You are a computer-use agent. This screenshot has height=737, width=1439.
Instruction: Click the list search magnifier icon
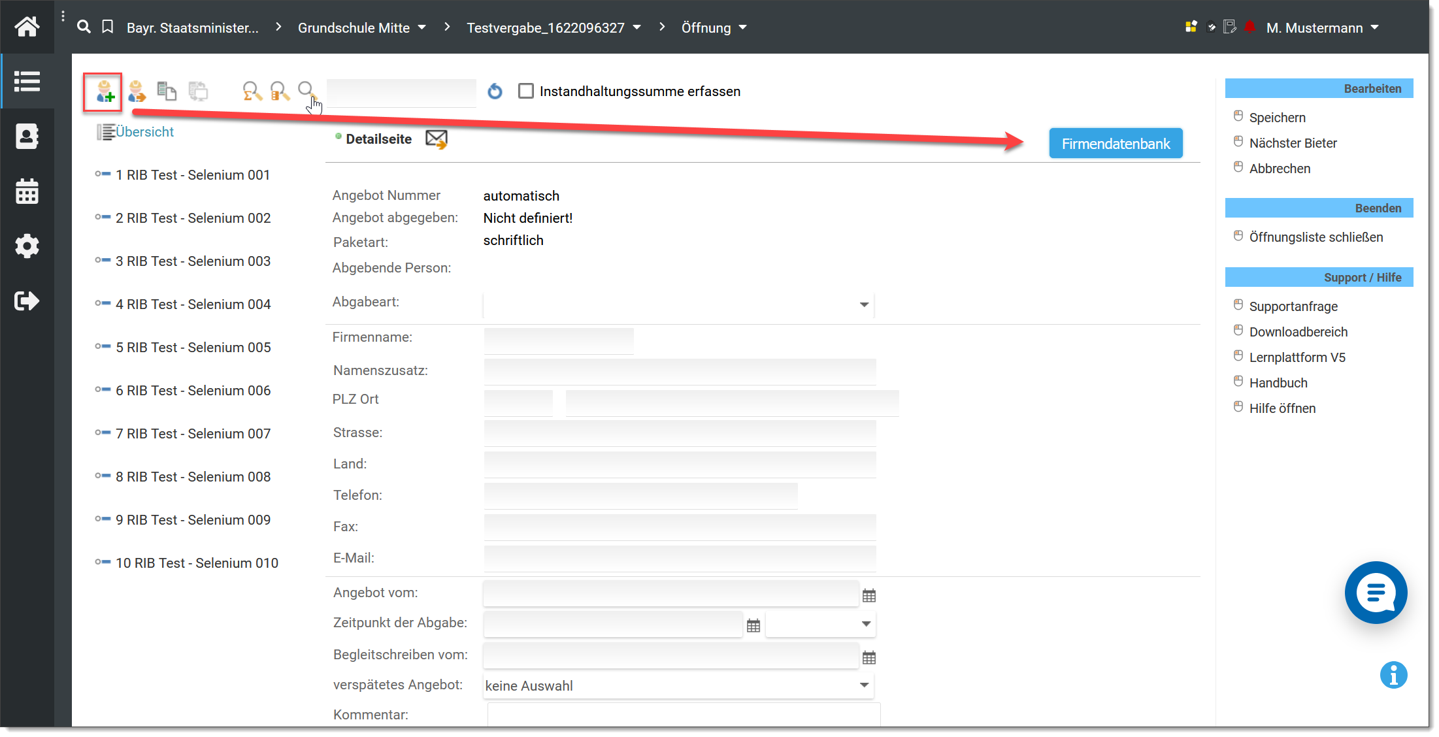click(x=280, y=91)
